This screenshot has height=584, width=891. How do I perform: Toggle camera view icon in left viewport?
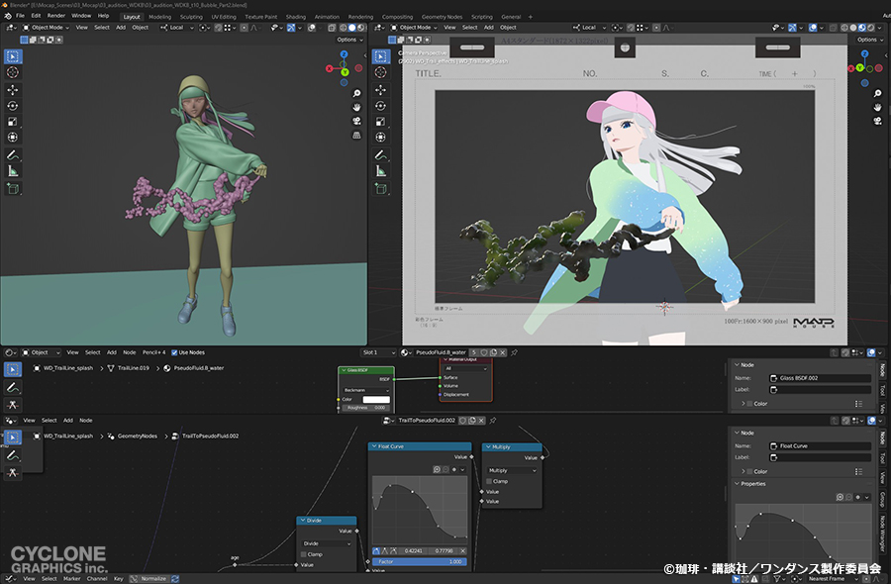coord(355,121)
